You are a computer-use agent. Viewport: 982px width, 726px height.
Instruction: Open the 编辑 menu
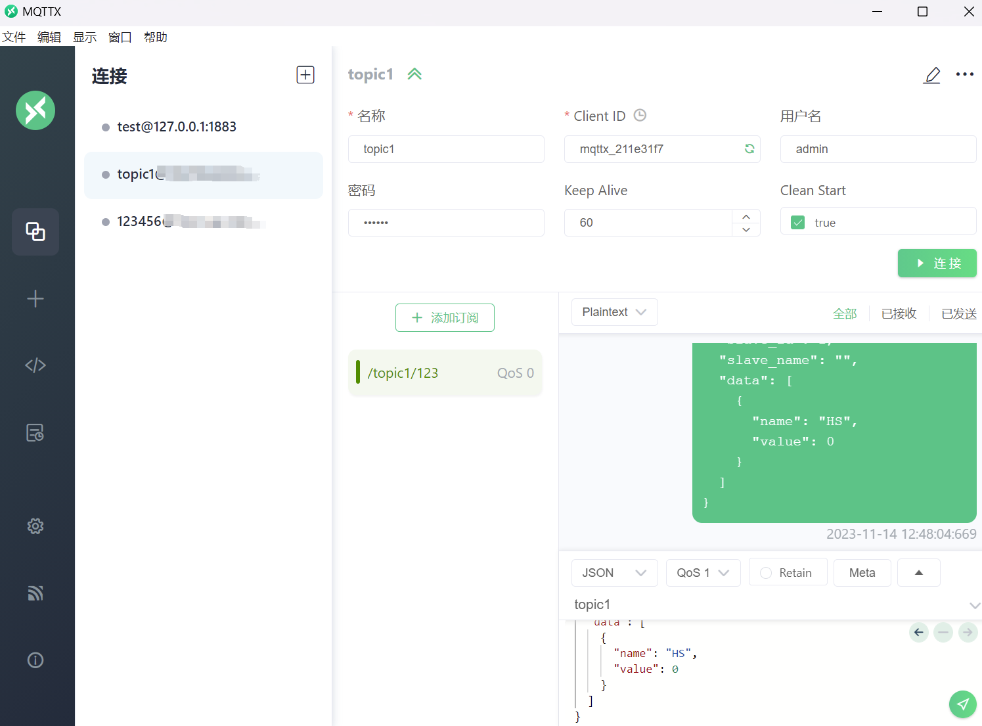[x=49, y=37]
